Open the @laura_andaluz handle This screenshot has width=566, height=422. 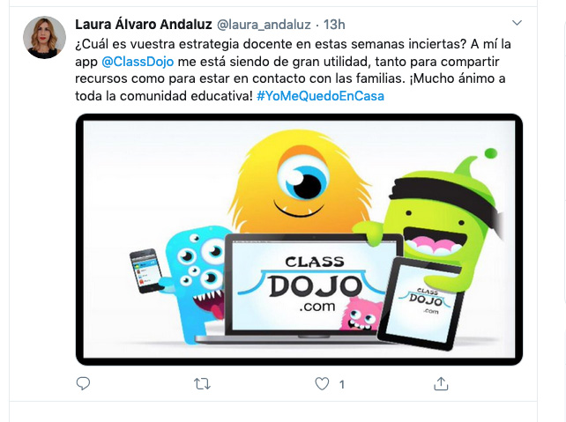click(264, 25)
